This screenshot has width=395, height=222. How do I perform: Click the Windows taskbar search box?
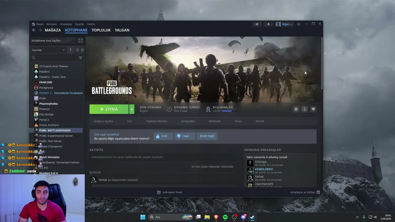[170, 217]
